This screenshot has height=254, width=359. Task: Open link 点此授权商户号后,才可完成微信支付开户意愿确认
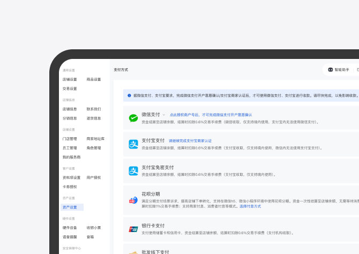(x=211, y=115)
